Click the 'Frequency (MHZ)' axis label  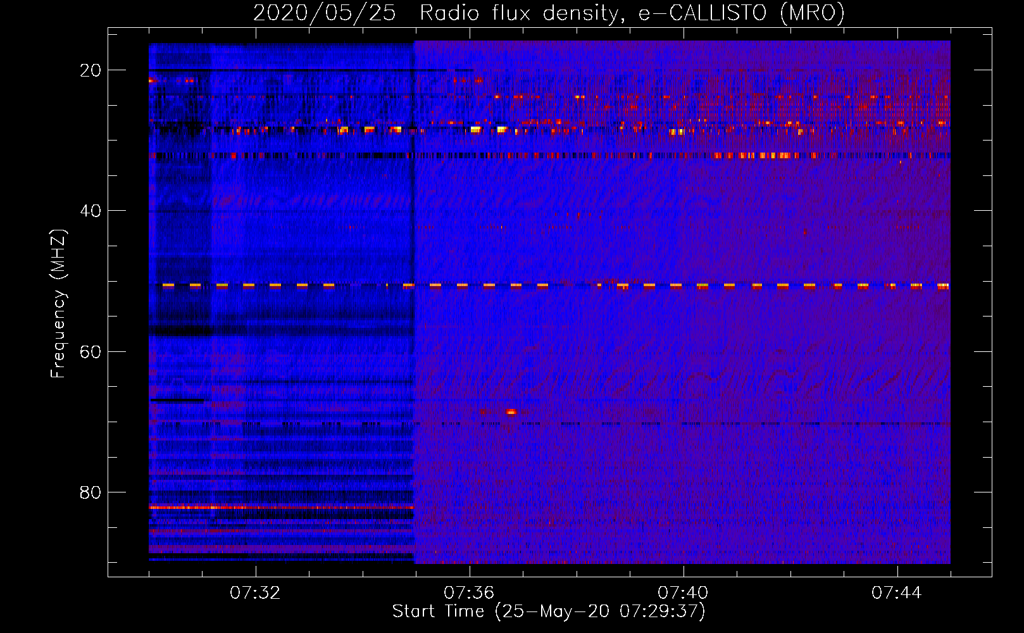(x=58, y=304)
